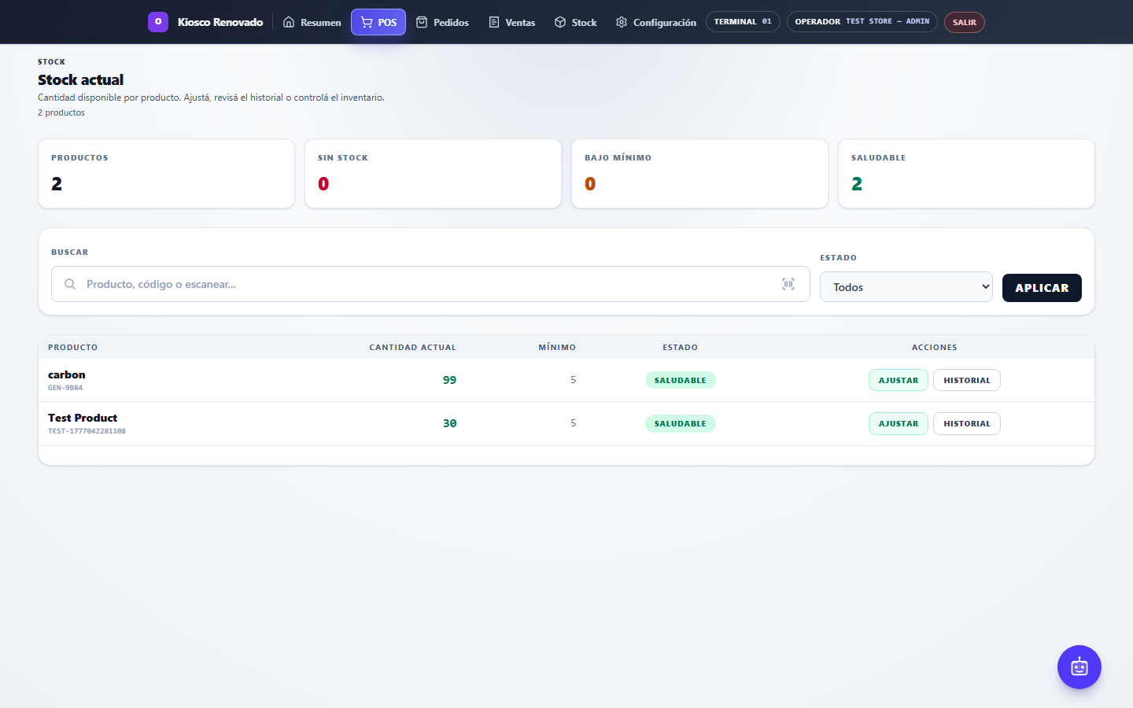
Task: Click the home icon beside Resumen
Action: tap(289, 22)
